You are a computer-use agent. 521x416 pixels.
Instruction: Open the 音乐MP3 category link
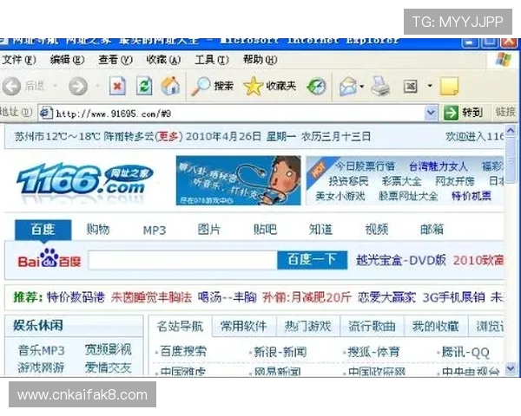click(x=41, y=350)
